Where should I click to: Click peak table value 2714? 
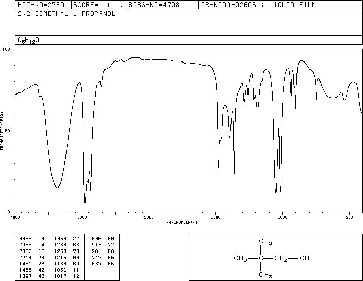click(x=25, y=257)
